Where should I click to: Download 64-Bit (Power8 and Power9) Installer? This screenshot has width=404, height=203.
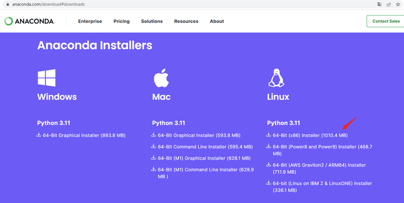coord(323,150)
